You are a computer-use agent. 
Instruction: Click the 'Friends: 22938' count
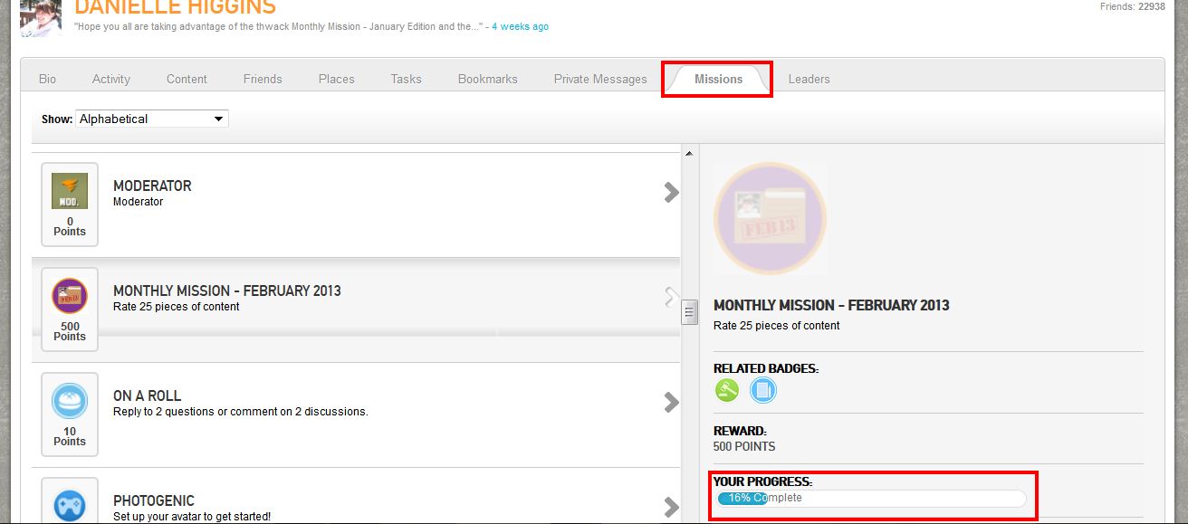[1132, 6]
